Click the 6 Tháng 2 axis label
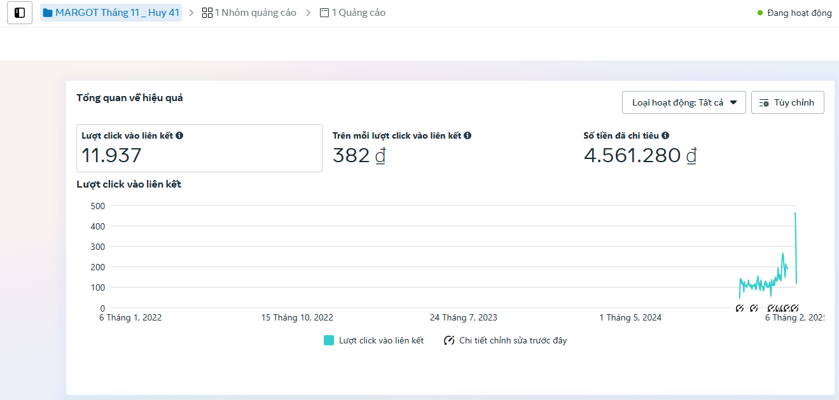 pos(794,317)
